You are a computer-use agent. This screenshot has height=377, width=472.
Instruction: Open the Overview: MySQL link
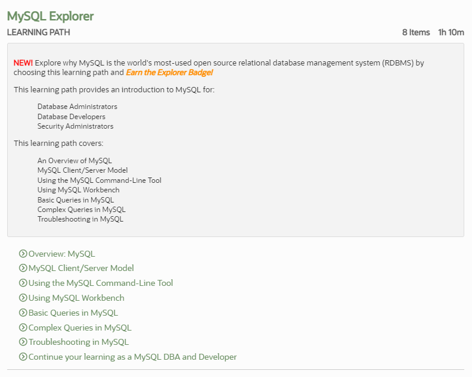62,254
